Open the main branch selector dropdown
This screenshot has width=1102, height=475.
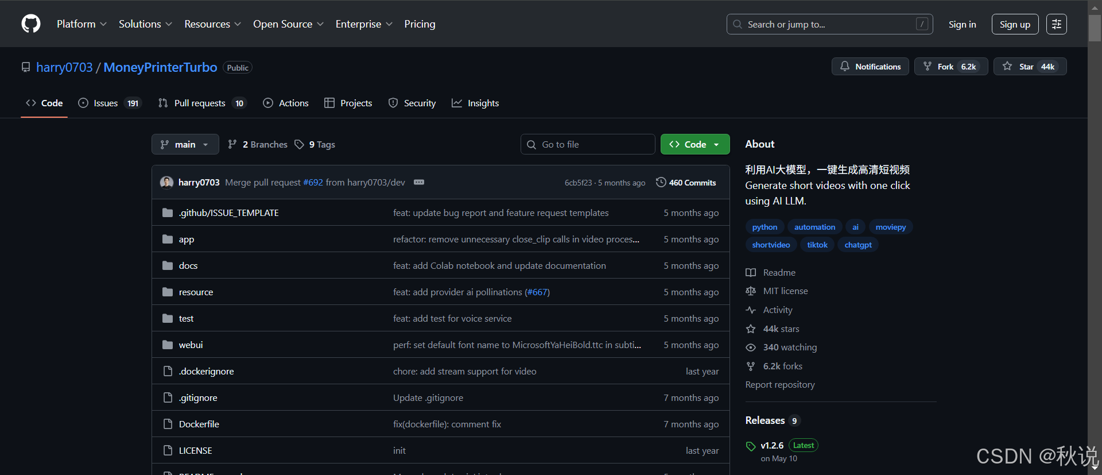[185, 144]
